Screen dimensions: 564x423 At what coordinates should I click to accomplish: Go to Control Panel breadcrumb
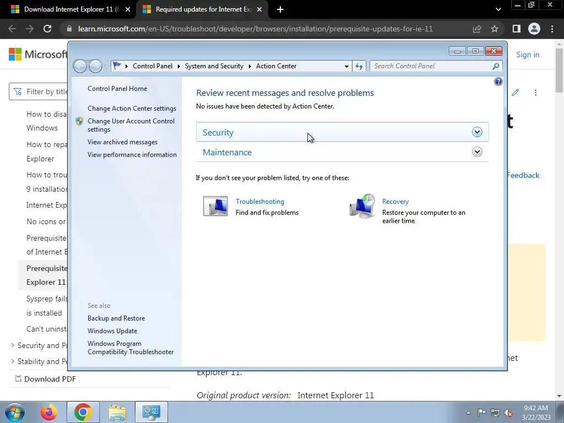pos(153,66)
